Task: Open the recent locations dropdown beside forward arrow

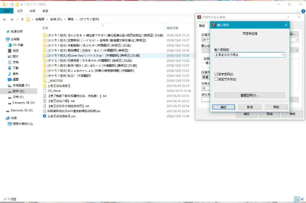Action: click(x=17, y=19)
